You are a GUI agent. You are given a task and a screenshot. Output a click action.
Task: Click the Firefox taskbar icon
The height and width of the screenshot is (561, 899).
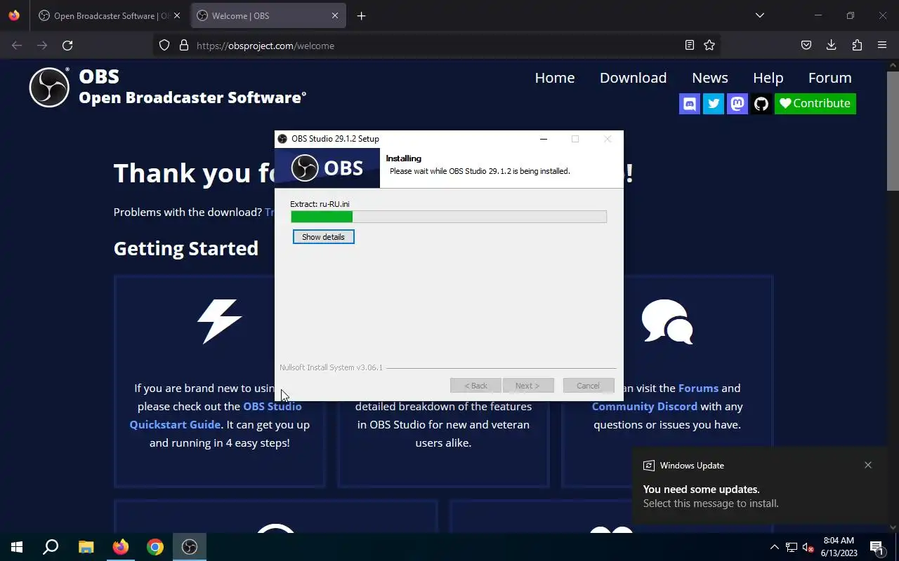(x=121, y=547)
